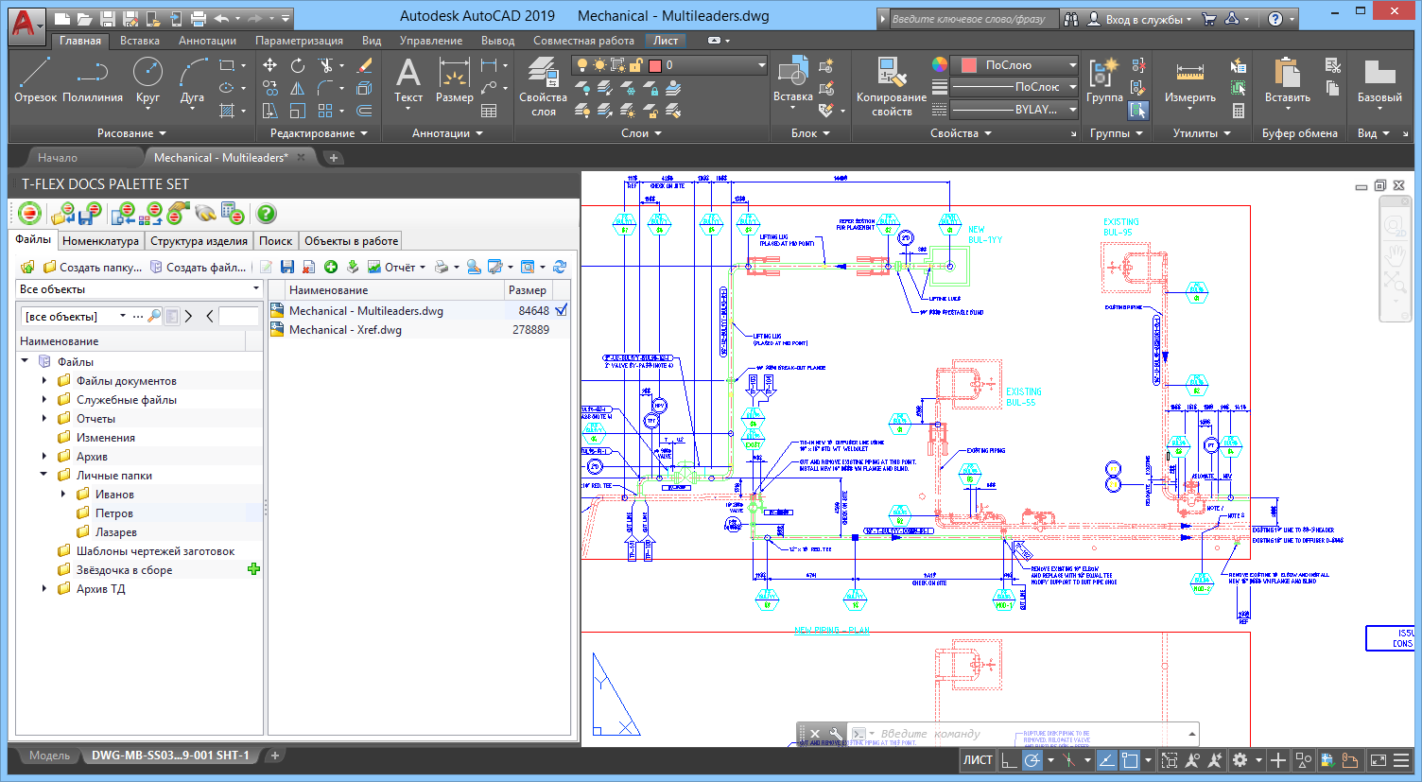This screenshot has height=782, width=1422.
Task: Open Свойства слоя layer properties
Action: [x=544, y=86]
